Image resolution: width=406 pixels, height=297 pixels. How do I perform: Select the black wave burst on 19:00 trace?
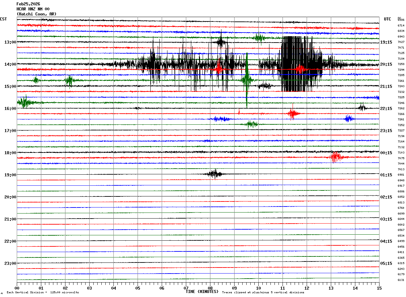point(214,174)
